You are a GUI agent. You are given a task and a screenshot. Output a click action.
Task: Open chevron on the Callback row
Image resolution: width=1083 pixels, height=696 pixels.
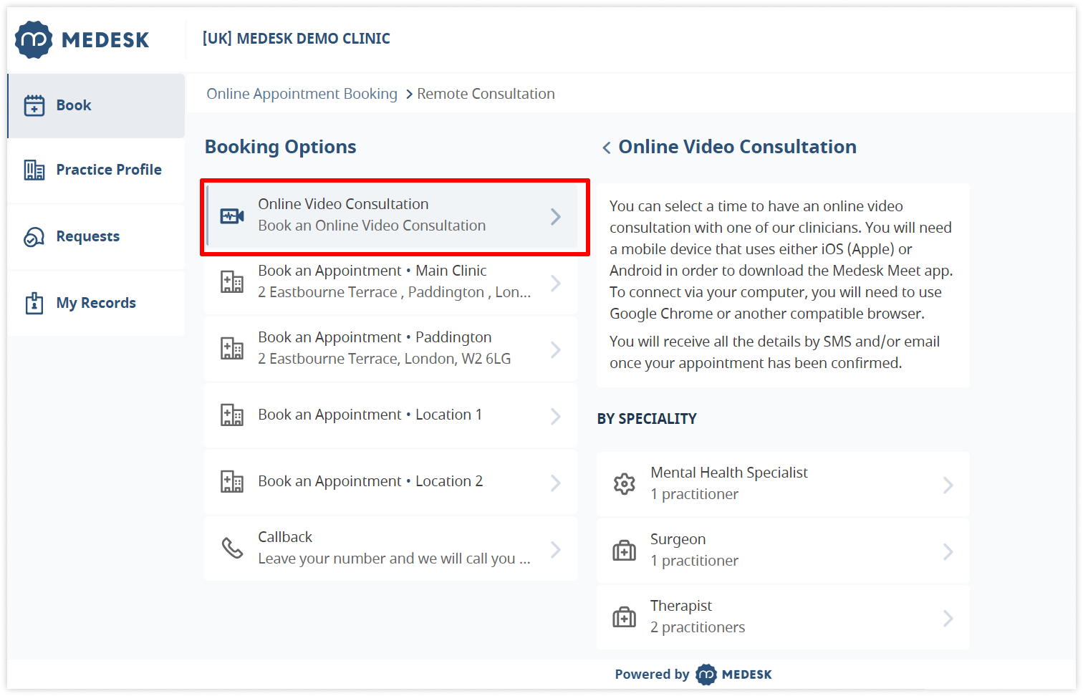click(556, 549)
